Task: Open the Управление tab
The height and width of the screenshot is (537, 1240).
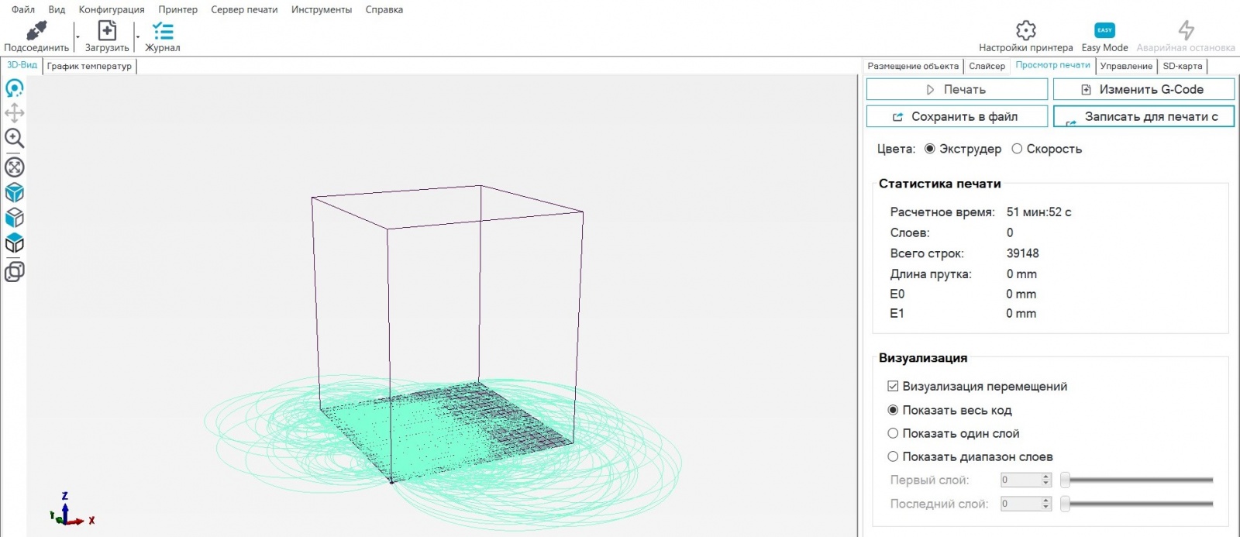Action: [1126, 66]
